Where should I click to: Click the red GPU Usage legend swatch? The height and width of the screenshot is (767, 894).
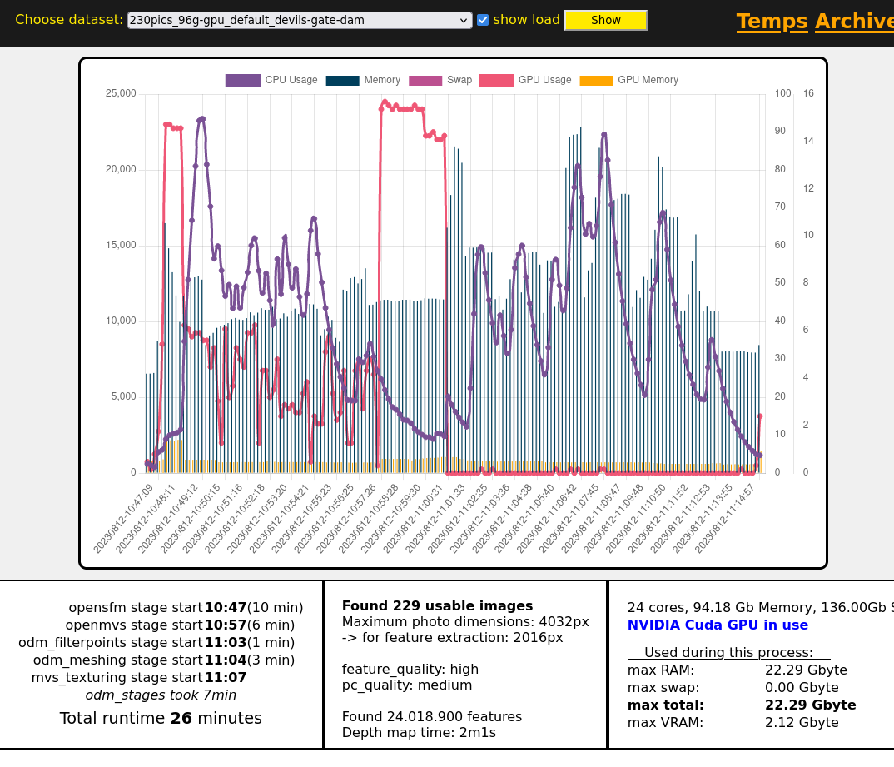(x=496, y=80)
